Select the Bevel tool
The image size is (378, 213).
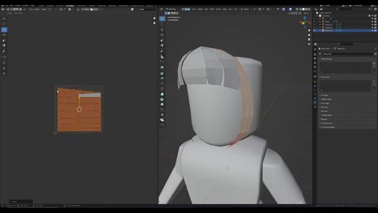click(x=162, y=79)
